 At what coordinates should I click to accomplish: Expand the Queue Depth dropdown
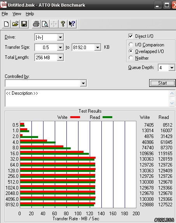coord(172,68)
